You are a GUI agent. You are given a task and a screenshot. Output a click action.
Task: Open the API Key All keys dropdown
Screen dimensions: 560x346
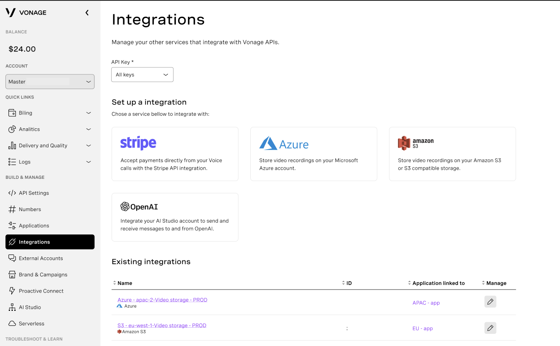tap(142, 75)
